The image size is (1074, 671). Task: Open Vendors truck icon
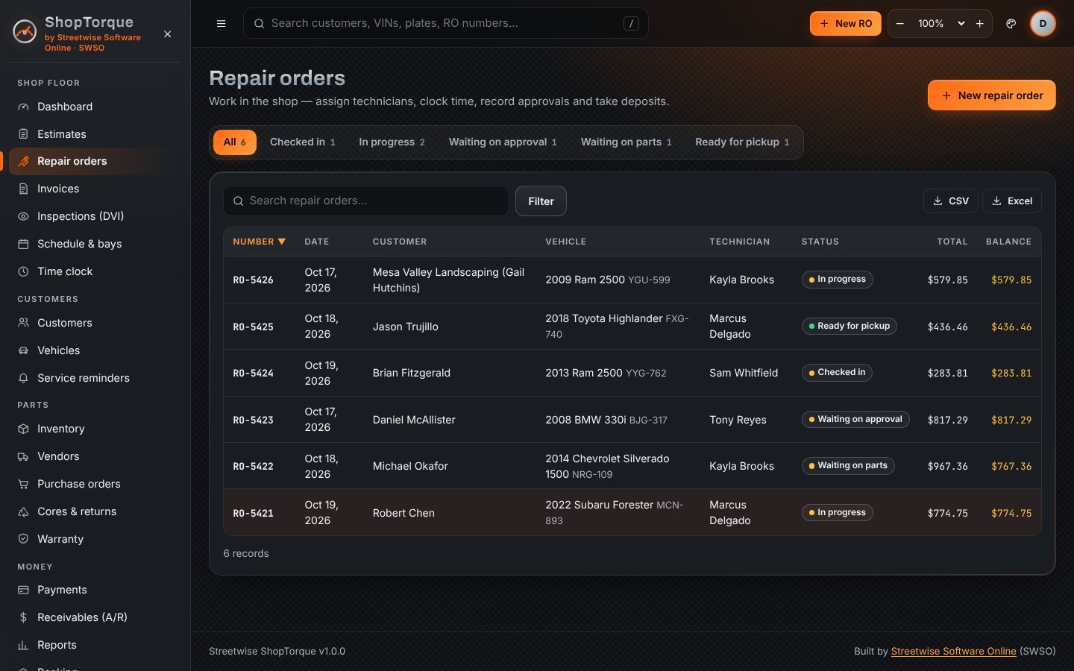point(23,456)
